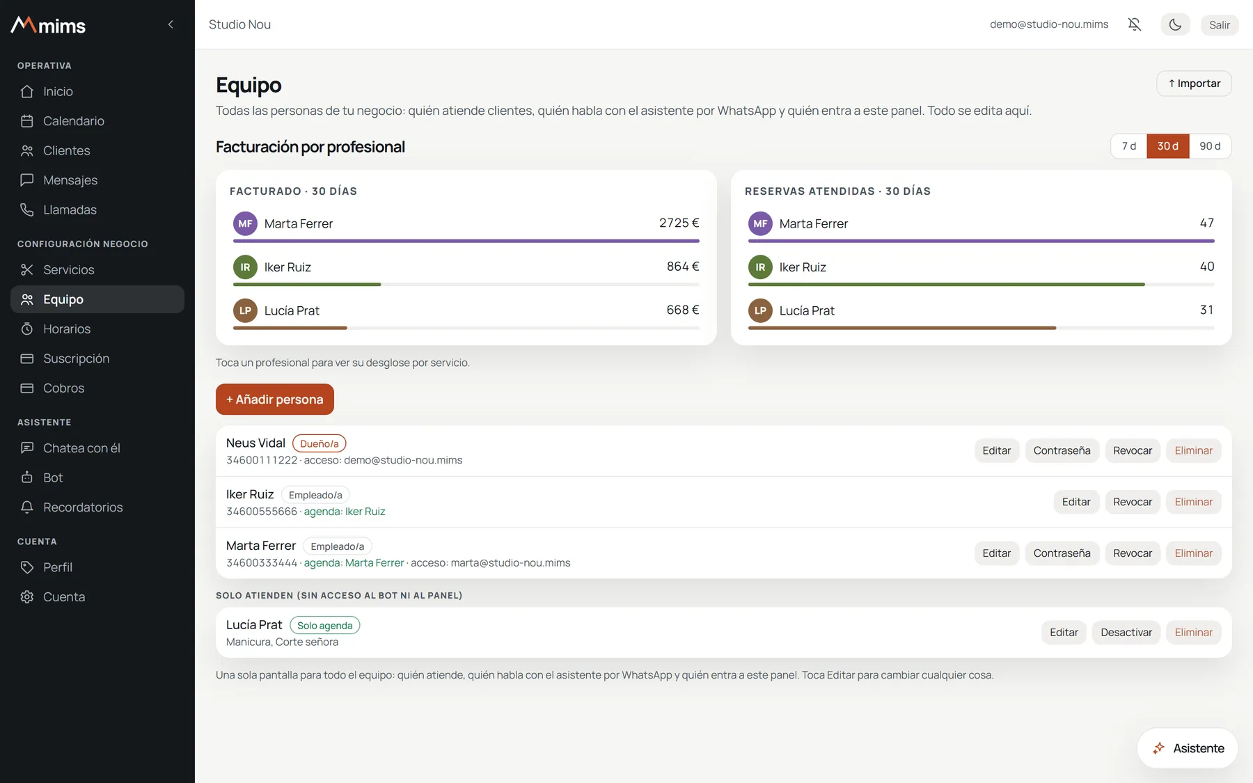This screenshot has height=783, width=1253.
Task: Open Llamadas via the phone icon
Action: click(27, 210)
